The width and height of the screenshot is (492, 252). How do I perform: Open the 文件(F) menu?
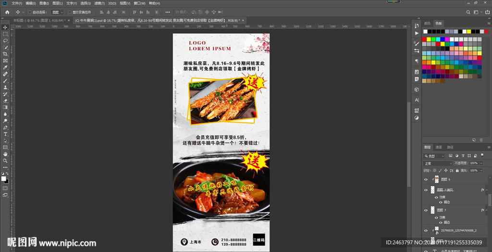point(17,3)
